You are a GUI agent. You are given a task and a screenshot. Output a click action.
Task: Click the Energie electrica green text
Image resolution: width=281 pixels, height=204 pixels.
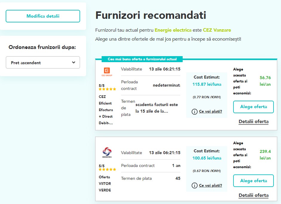click(x=173, y=30)
